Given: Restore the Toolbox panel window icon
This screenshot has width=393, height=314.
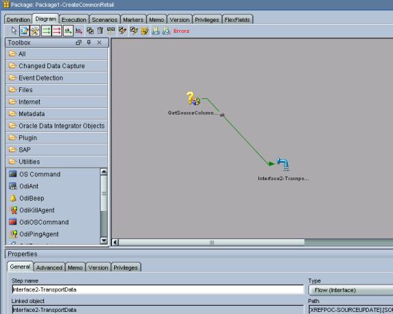Looking at the screenshot, I should (x=79, y=42).
